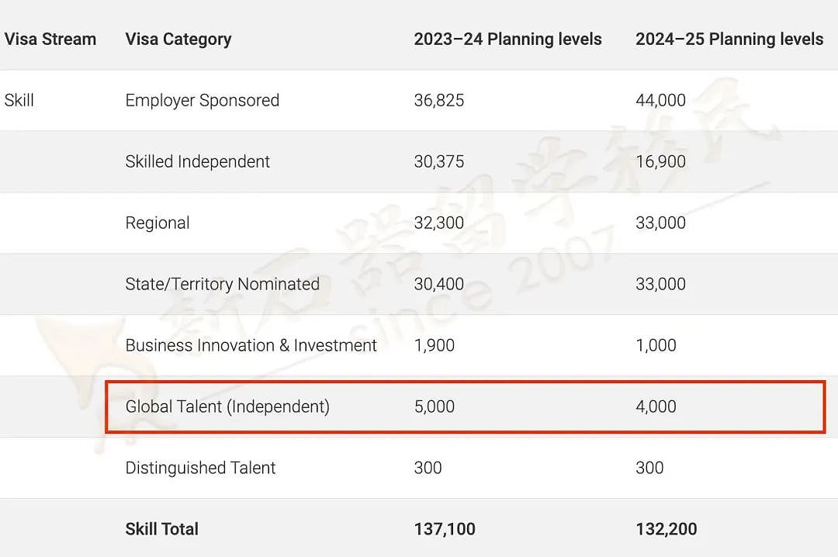The image size is (838, 557).
Task: Select the Regional category cell
Action: point(158,223)
